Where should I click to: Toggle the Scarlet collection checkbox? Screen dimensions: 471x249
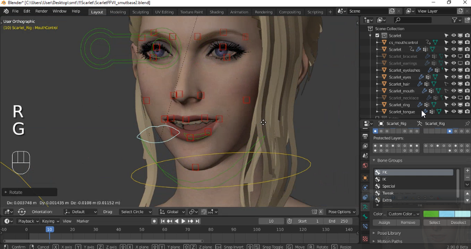click(377, 35)
